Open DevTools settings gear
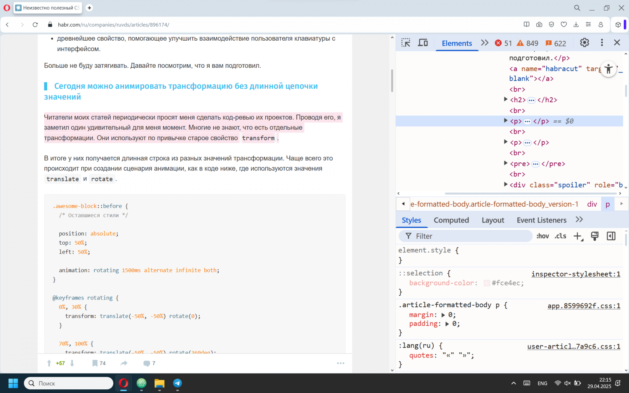 point(584,42)
